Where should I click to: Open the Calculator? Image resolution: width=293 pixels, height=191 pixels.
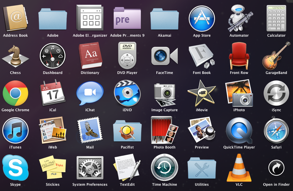276,18
